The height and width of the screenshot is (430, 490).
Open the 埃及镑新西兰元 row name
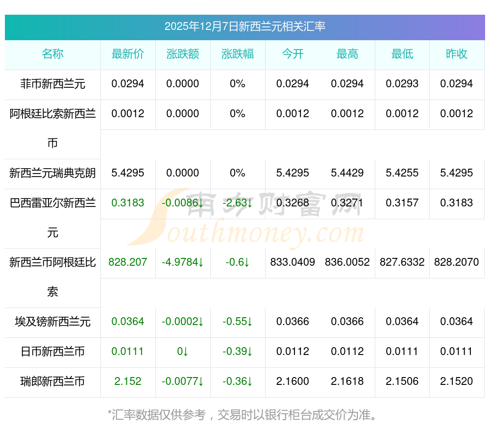(52, 322)
